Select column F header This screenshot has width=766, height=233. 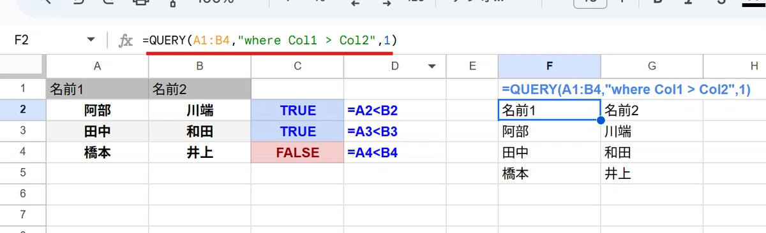tap(549, 66)
